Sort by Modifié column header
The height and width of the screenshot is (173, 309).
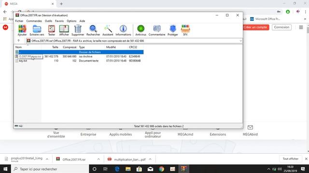111,47
